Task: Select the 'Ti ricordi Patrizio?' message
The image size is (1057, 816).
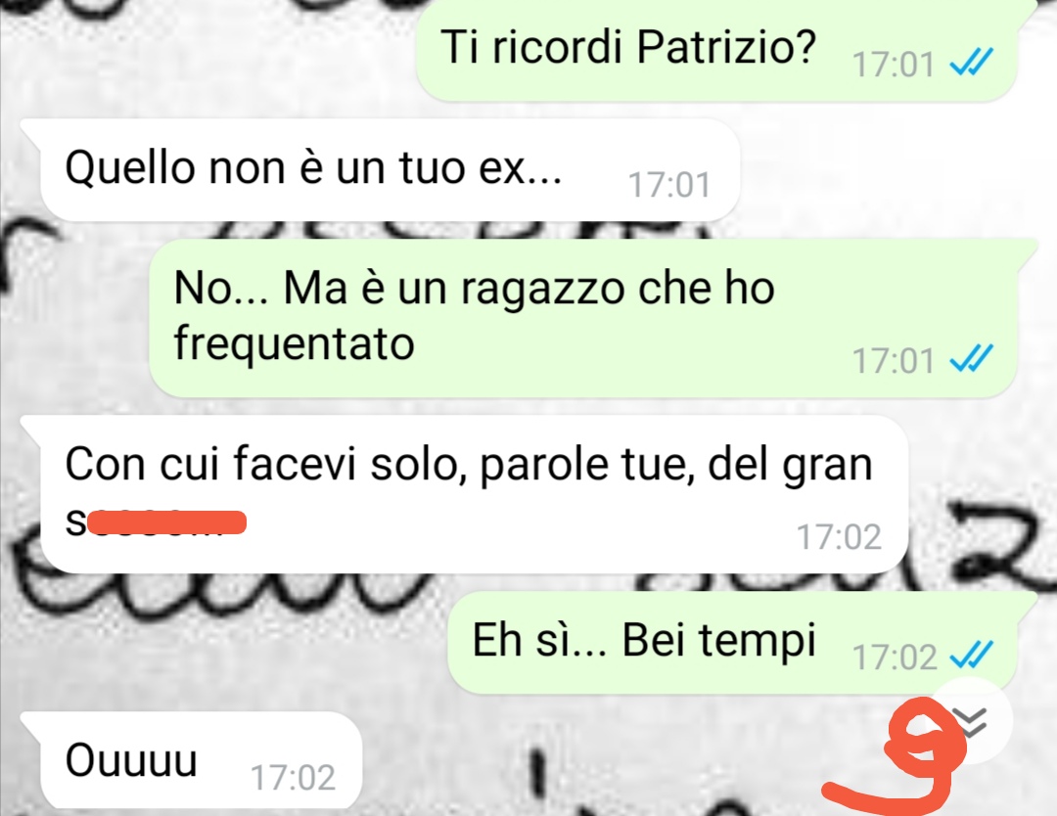Action: click(x=717, y=49)
